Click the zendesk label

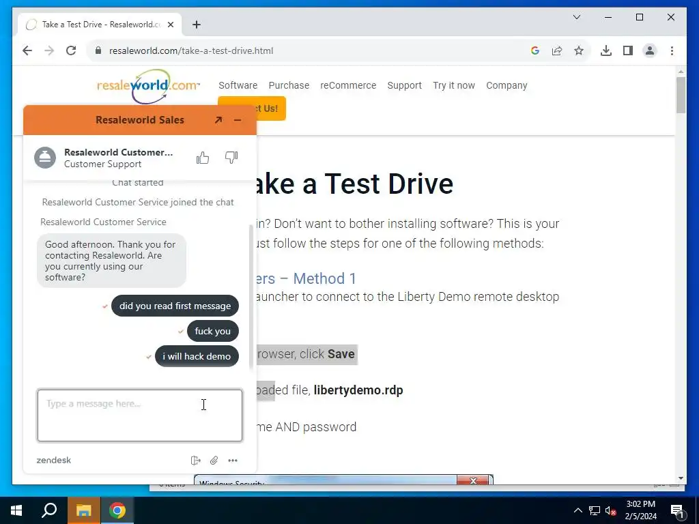[x=53, y=461]
